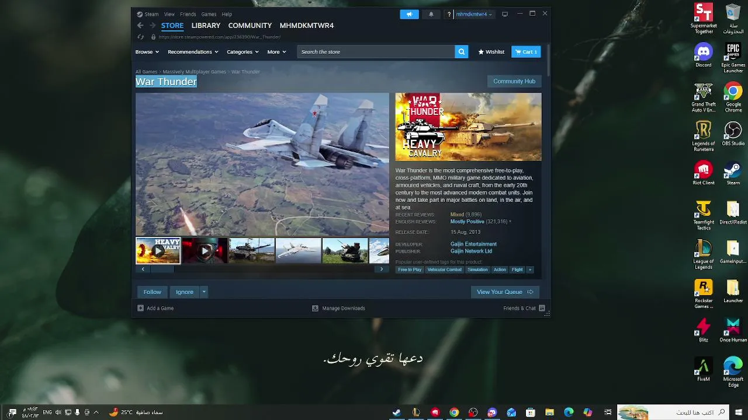Expand the Categories dropdown
The width and height of the screenshot is (748, 420).
coord(243,52)
